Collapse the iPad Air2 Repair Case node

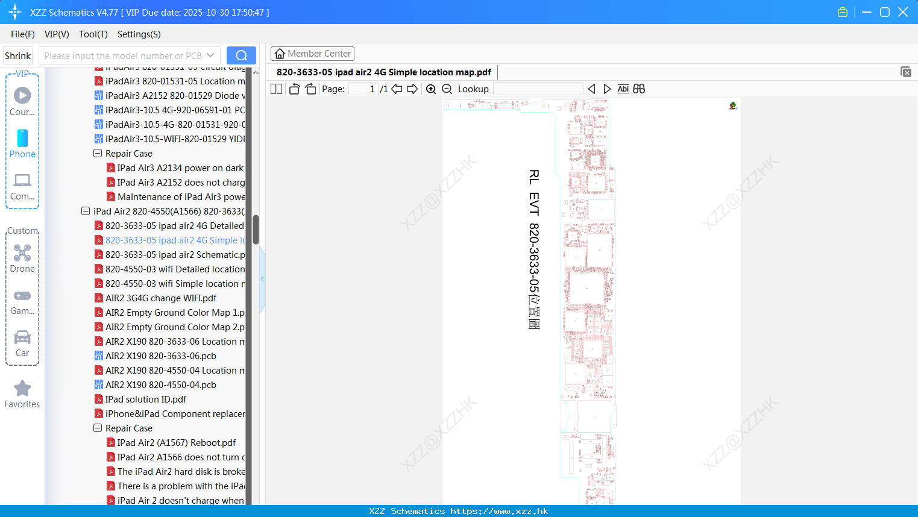(98, 428)
